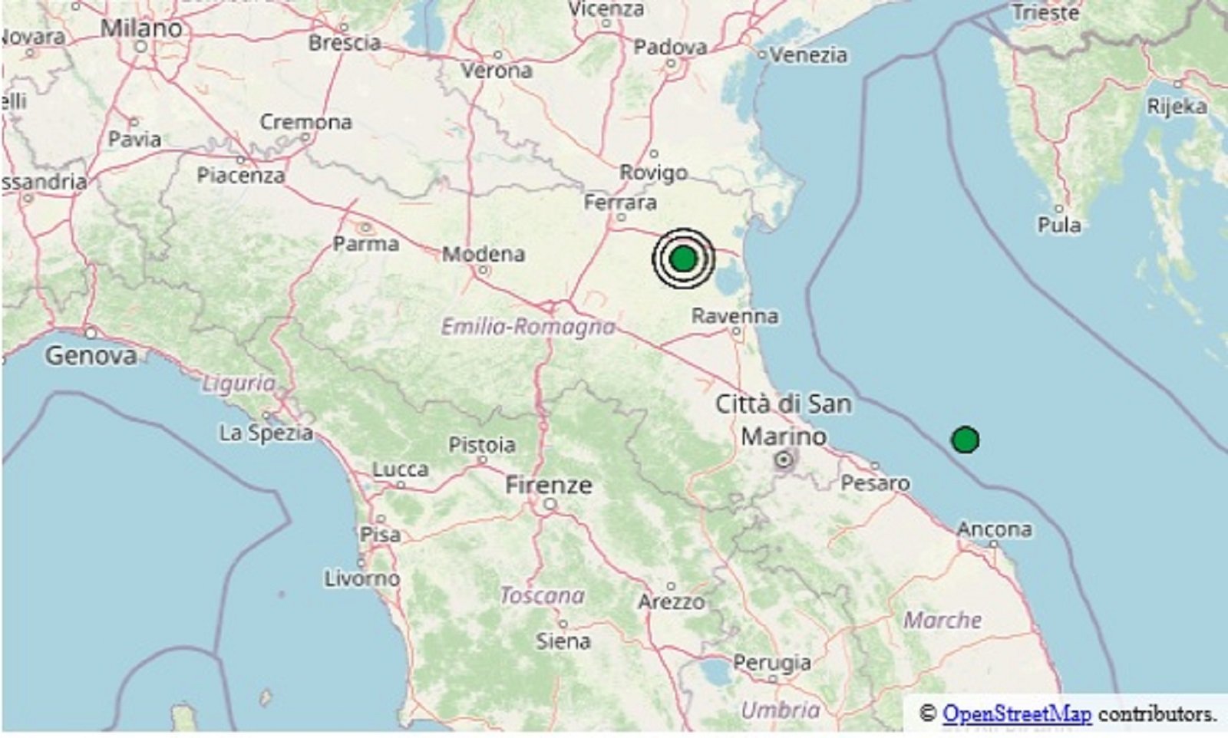This screenshot has height=738, width=1228.
Task: Click the La Spezia city label
Action: pyautogui.click(x=266, y=433)
